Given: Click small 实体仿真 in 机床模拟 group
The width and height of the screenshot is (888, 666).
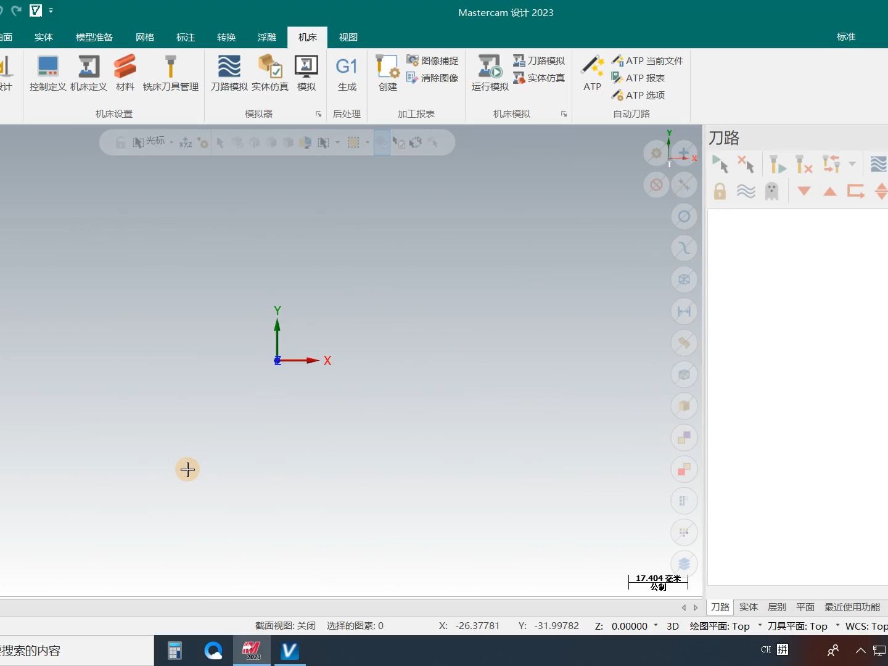Looking at the screenshot, I should pyautogui.click(x=539, y=78).
